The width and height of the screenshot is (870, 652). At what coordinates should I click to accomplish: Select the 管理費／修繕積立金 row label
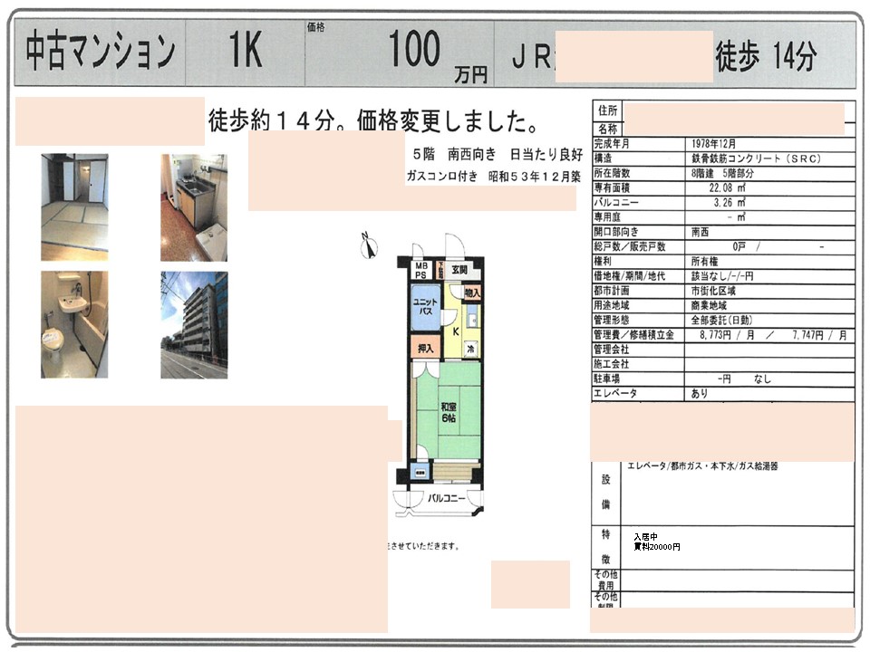click(634, 335)
